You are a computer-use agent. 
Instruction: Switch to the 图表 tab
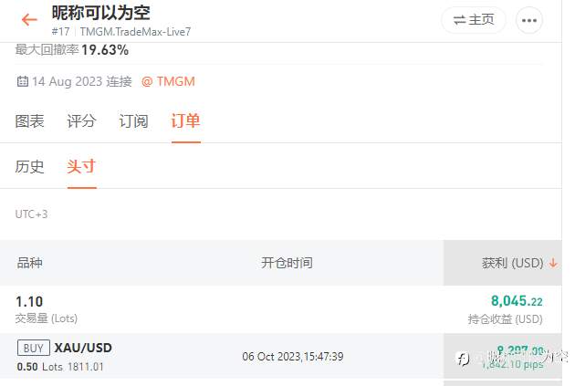click(x=30, y=121)
